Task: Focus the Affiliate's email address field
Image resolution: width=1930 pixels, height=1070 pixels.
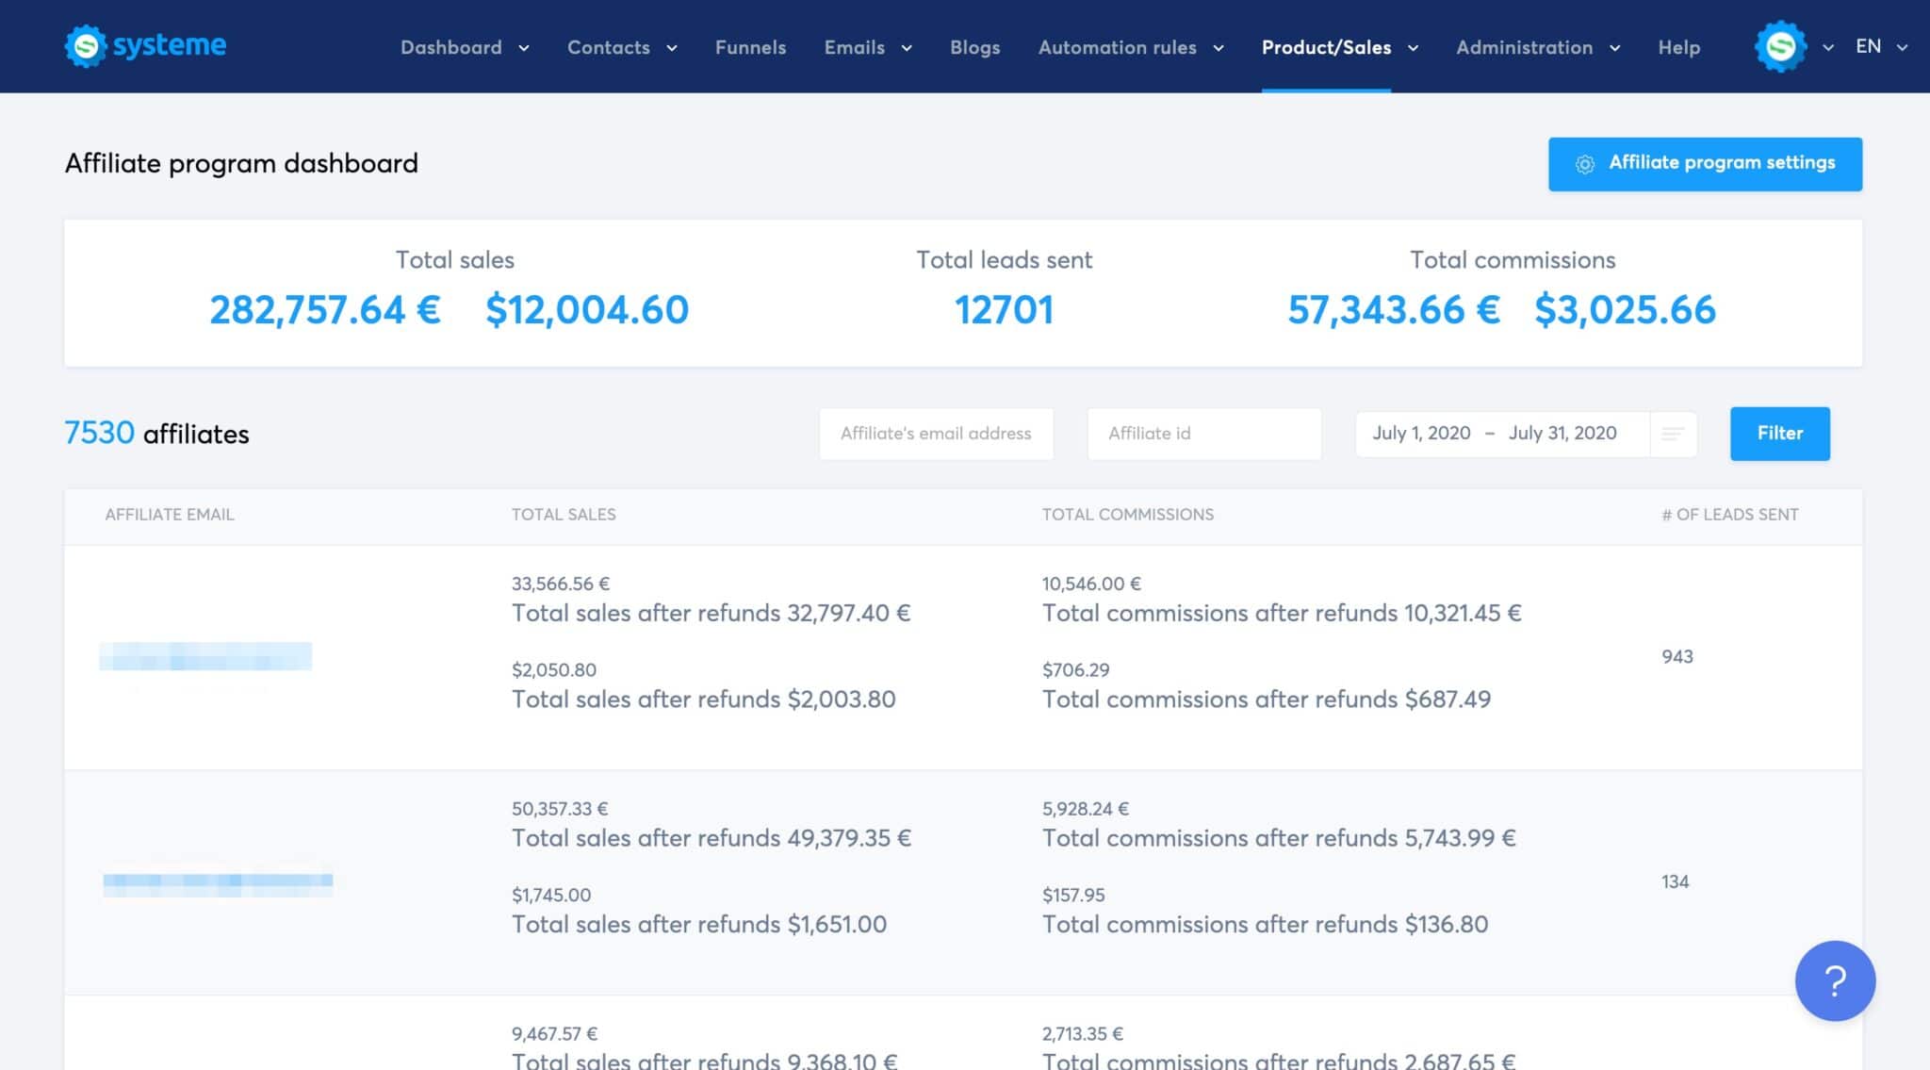Action: click(936, 434)
